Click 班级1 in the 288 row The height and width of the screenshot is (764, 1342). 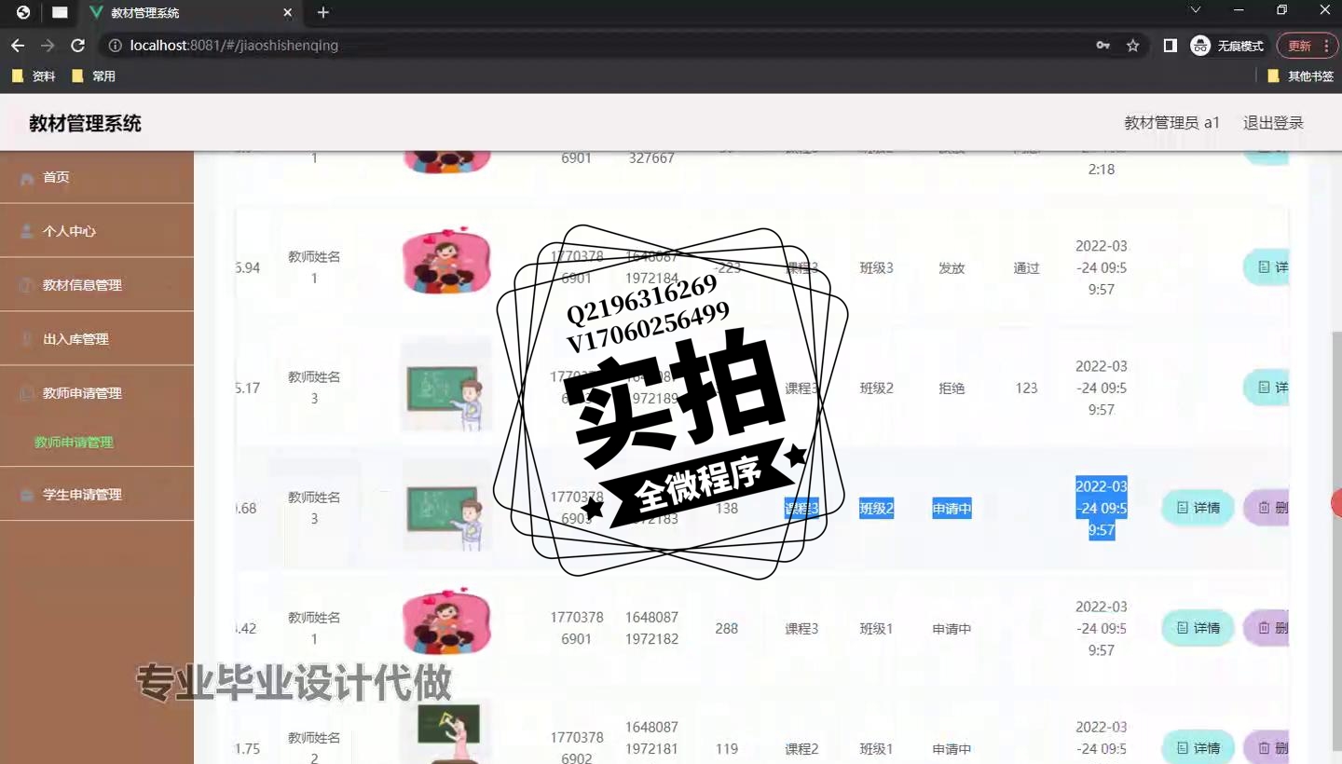click(x=876, y=629)
